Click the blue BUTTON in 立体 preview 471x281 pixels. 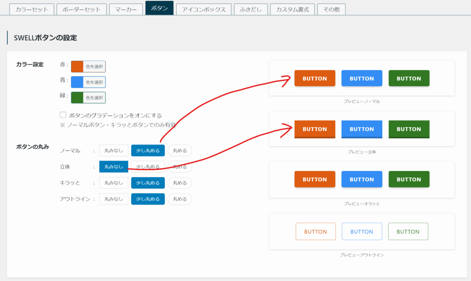[362, 129]
